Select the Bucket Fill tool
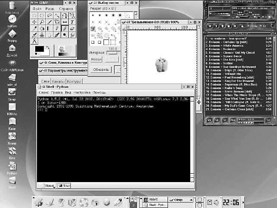Screen dimensions: 277x208 pyautogui.click(x=42, y=28)
